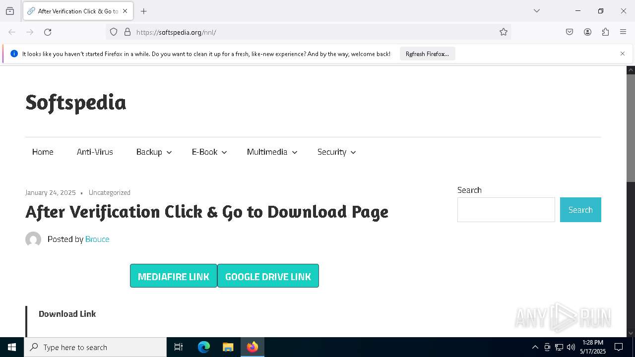Click the article title text
This screenshot has height=357, width=635.
click(x=207, y=212)
